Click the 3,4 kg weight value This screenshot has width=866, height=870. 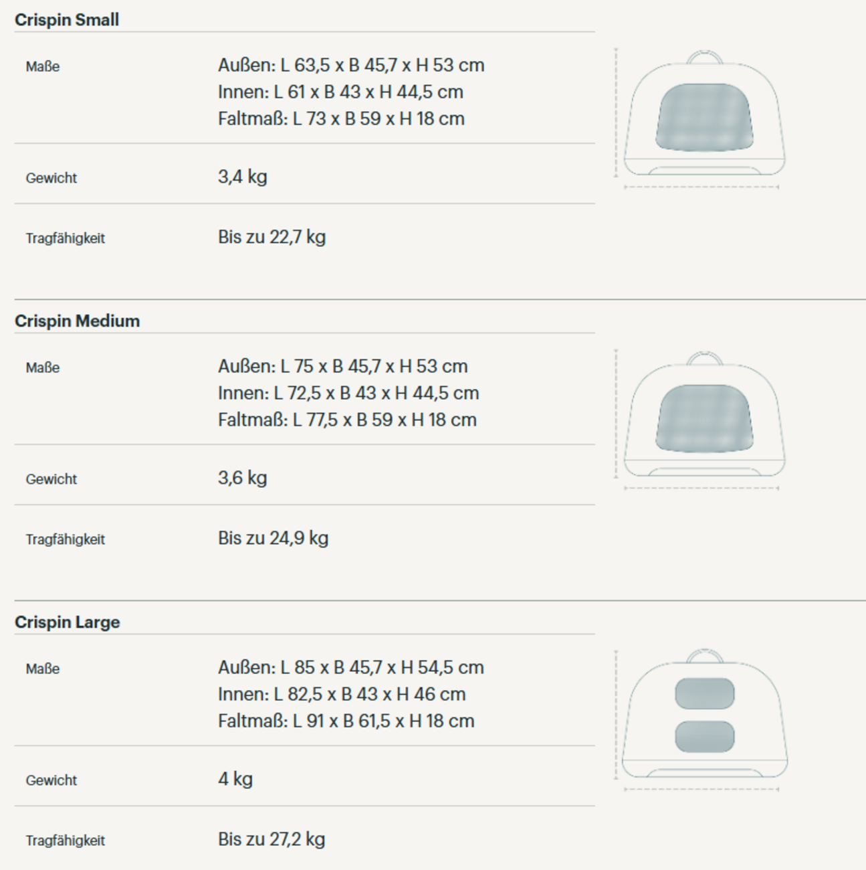pyautogui.click(x=242, y=177)
